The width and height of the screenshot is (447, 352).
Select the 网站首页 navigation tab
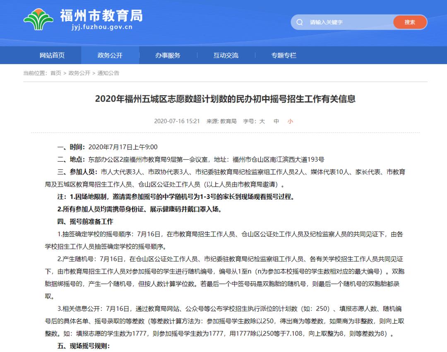point(53,55)
